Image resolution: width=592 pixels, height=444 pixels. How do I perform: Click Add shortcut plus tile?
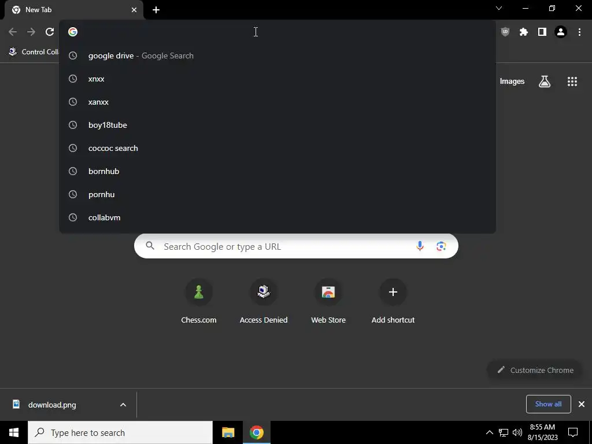click(393, 301)
